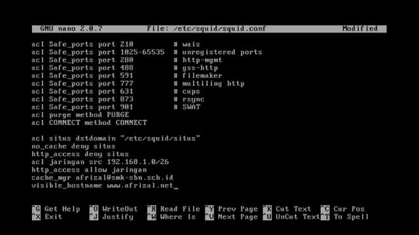Screen dimensions: 419x235
Task: Click the cache_mgr afrizal@smk-sbn.sch.id line
Action: point(102,178)
